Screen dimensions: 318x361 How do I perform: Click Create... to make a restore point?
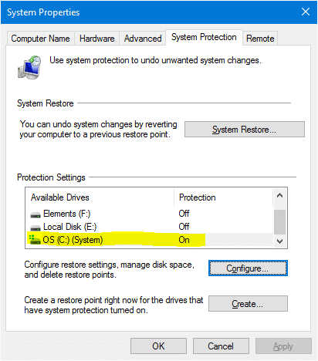tap(248, 304)
